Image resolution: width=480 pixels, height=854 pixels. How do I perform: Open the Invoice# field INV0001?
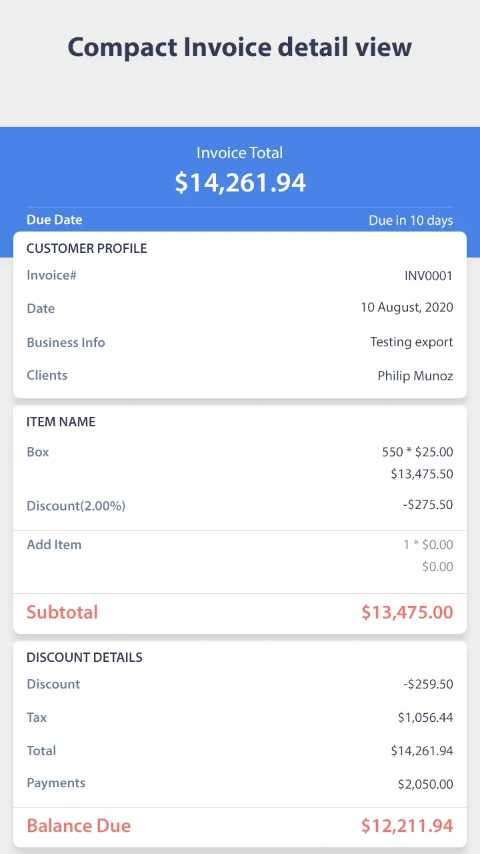click(x=240, y=276)
